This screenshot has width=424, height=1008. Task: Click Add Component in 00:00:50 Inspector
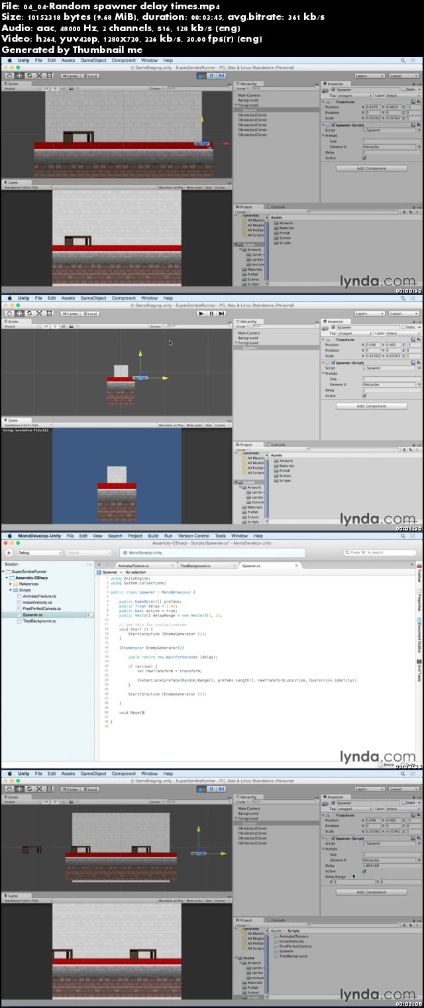click(x=371, y=168)
